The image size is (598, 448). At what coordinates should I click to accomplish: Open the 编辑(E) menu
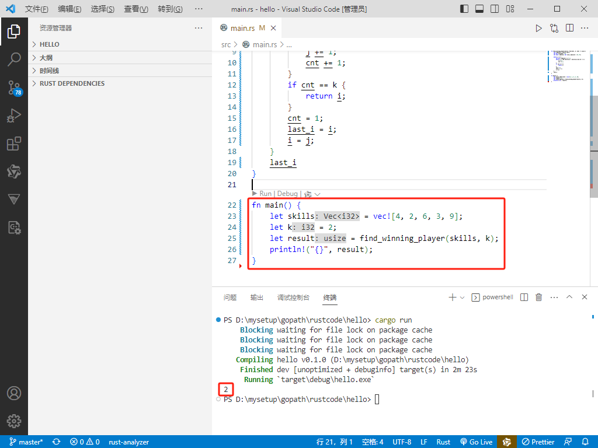(x=69, y=9)
